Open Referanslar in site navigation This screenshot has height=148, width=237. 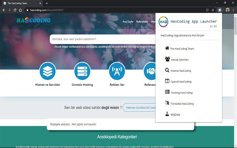[142, 22]
